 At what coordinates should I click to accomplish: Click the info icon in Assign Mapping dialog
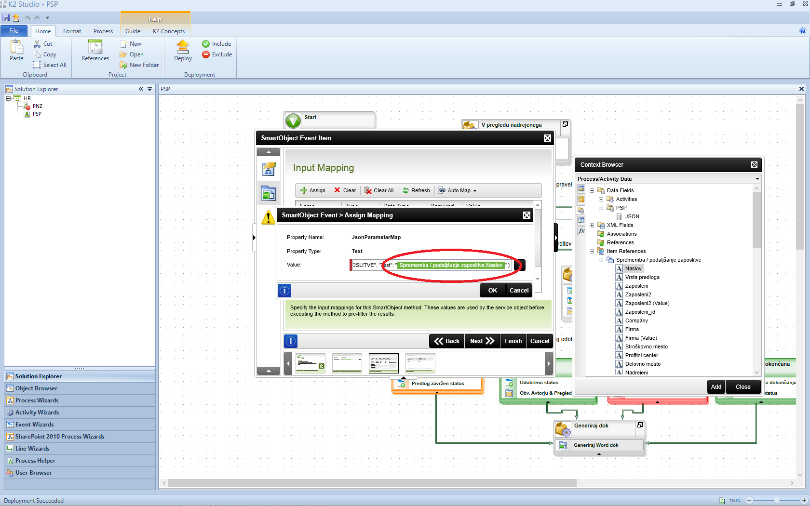284,291
